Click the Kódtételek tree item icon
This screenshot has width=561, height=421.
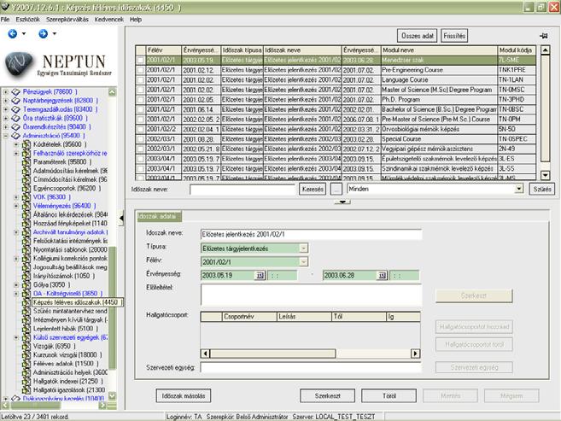tap(26, 144)
